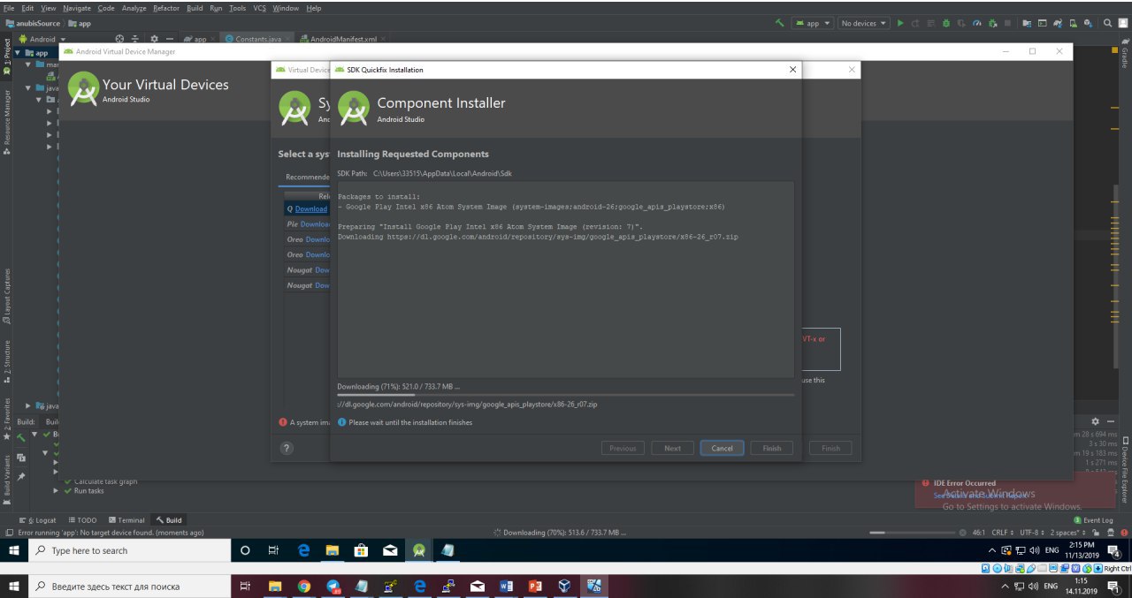Open the Event Log panel
Image resolution: width=1132 pixels, height=598 pixels.
pyautogui.click(x=1094, y=520)
